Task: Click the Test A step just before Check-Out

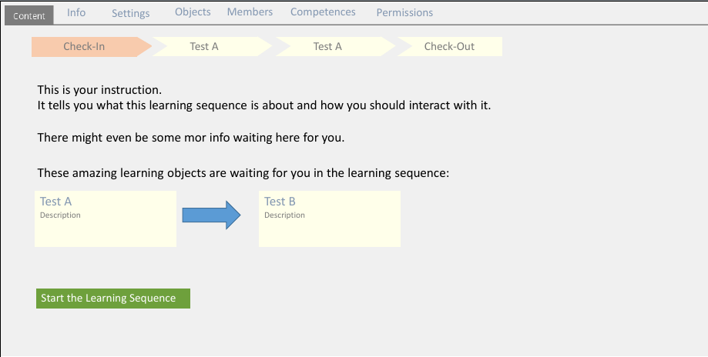Action: 328,46
